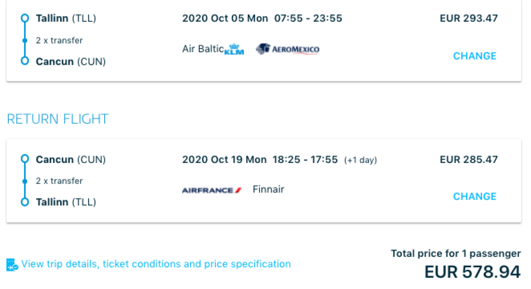Click the return price EUR 285.47
531x289 pixels.
(468, 159)
